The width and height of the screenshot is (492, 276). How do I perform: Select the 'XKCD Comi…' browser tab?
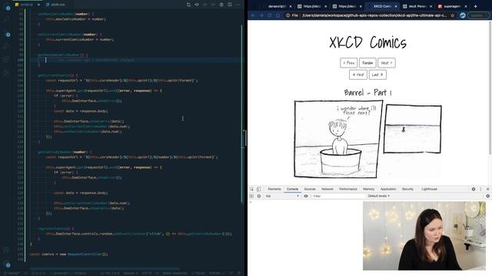[x=382, y=6]
